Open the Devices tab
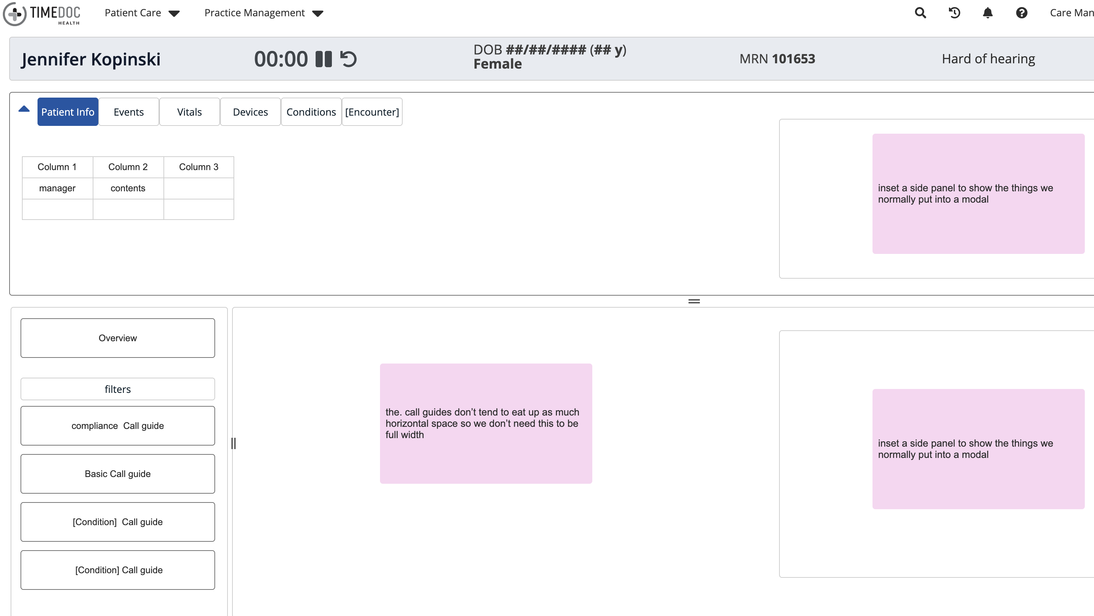Image resolution: width=1094 pixels, height=616 pixels. pos(250,112)
